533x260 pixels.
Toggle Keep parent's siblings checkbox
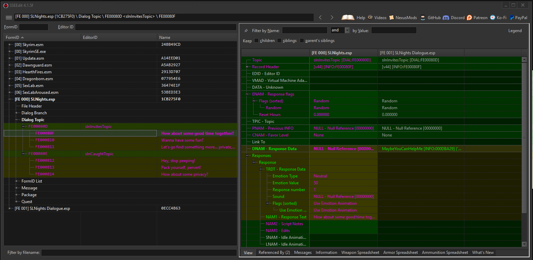point(302,41)
